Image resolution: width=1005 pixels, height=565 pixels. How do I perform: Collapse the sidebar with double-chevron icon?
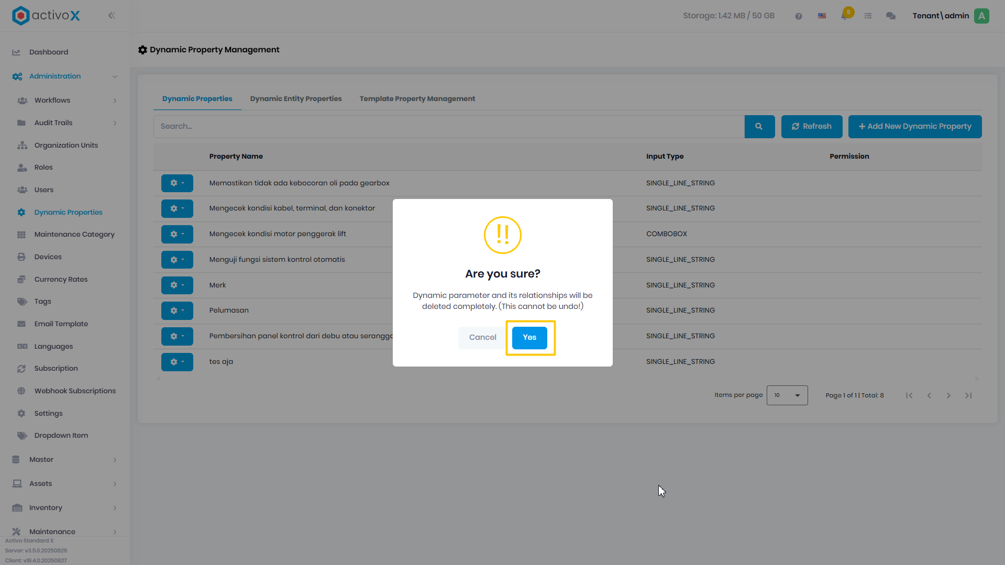[112, 16]
